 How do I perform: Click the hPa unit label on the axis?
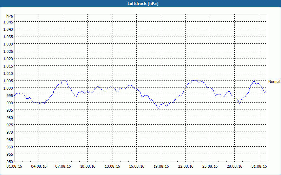point(9,16)
